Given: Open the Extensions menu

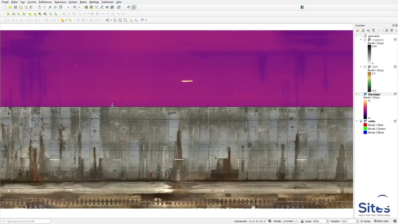Looking at the screenshot, I should [60, 2].
